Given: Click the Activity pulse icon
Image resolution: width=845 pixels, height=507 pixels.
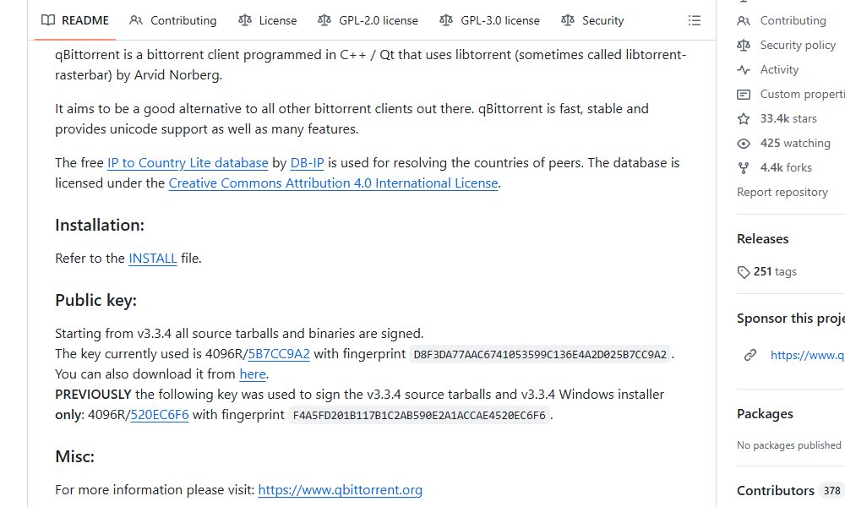Looking at the screenshot, I should tap(744, 70).
